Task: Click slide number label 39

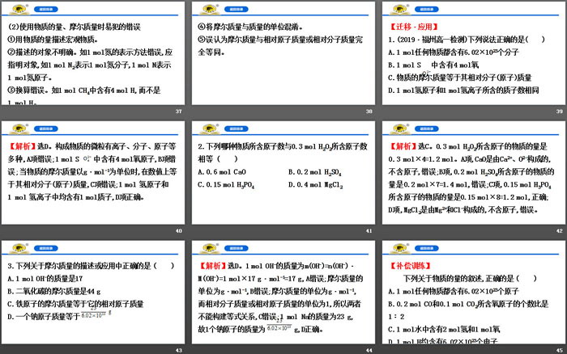Action: pos(560,112)
